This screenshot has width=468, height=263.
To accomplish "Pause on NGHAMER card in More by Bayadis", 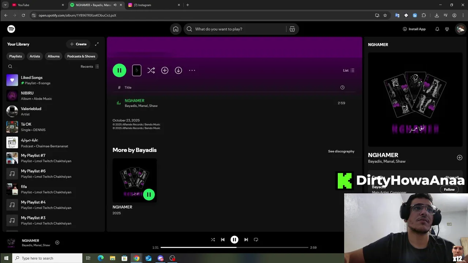I will [149, 194].
